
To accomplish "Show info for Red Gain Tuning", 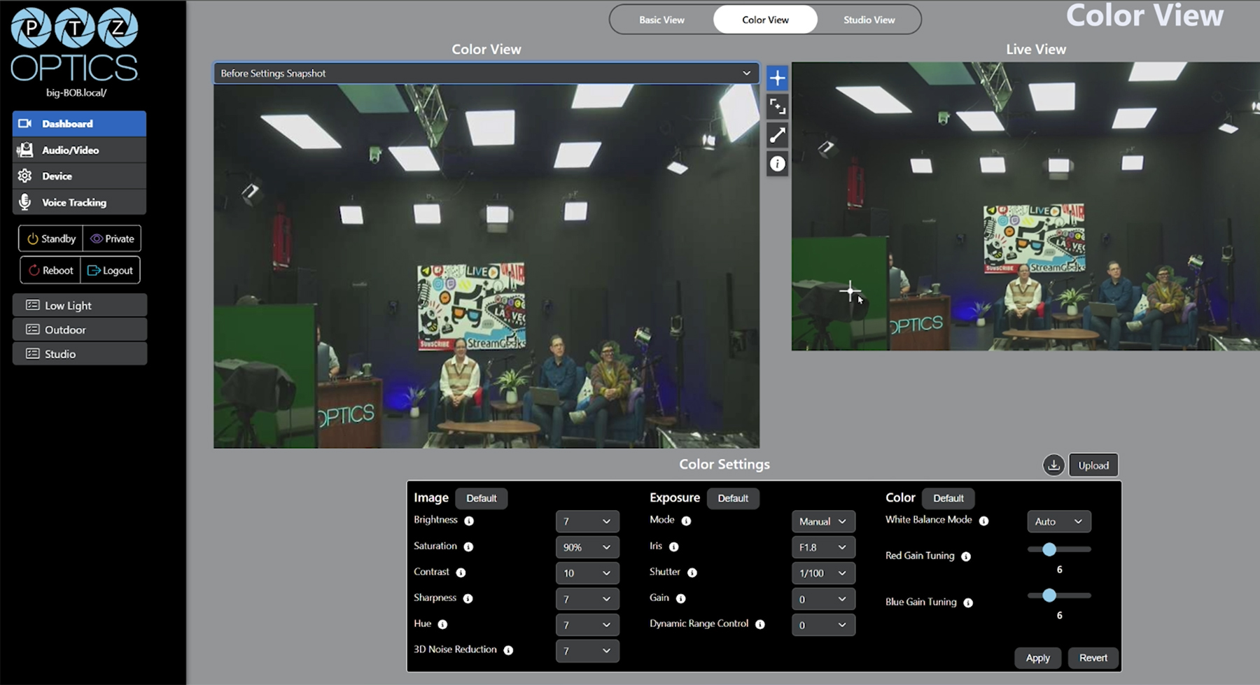I will [966, 556].
